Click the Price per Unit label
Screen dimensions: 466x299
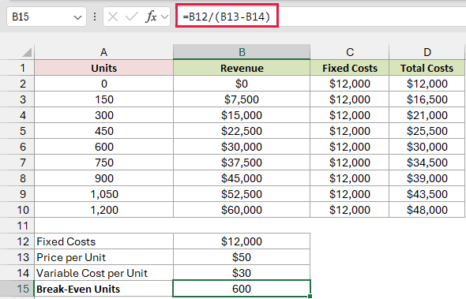(103, 257)
